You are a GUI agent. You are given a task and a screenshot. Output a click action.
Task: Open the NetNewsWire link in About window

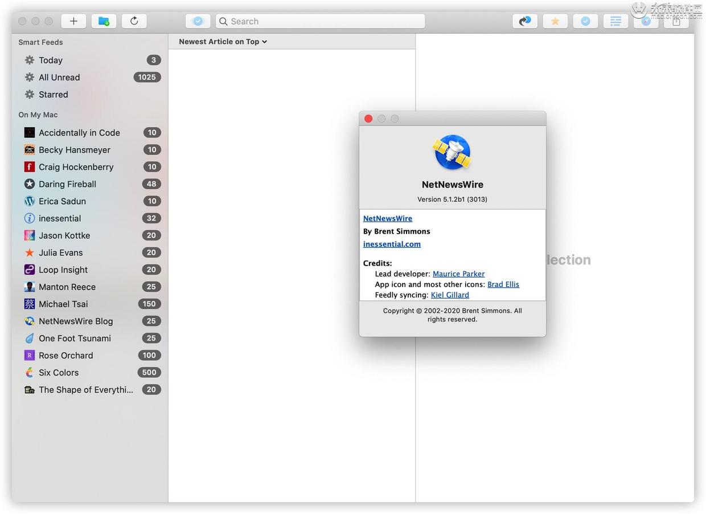[x=388, y=218]
